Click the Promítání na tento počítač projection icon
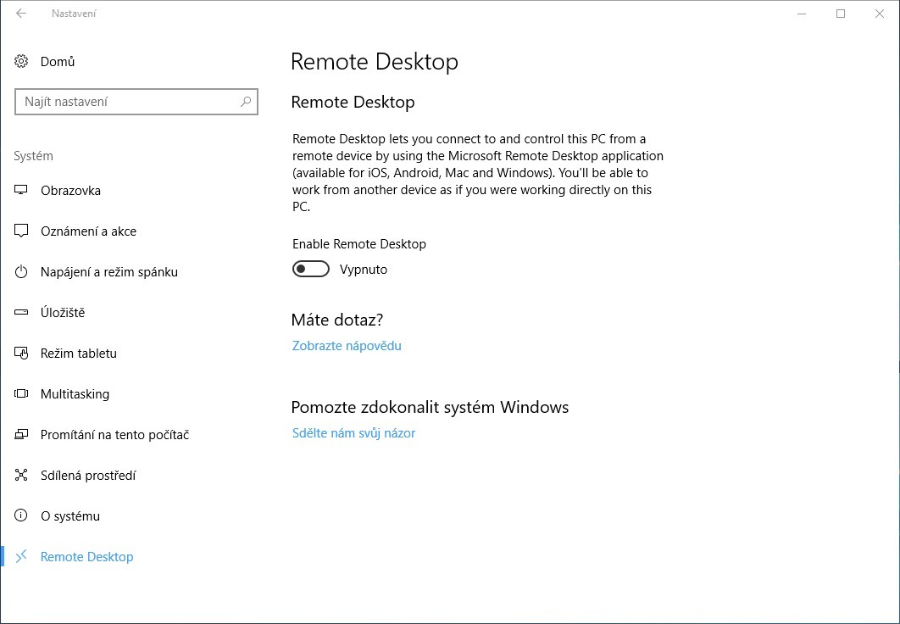900x624 pixels. tap(20, 434)
